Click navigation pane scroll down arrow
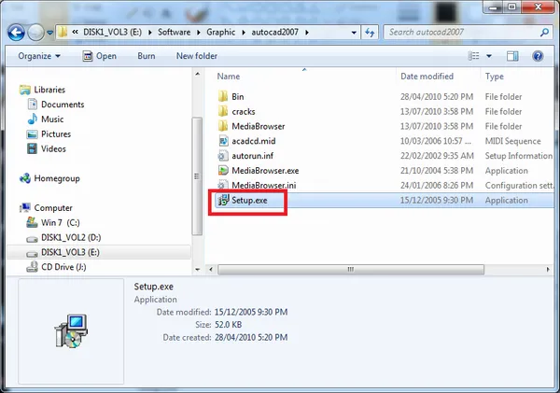Viewport: 560px width, 393px height. click(x=198, y=270)
